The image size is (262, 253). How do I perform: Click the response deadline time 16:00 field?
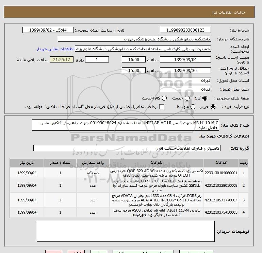coord(134,59)
